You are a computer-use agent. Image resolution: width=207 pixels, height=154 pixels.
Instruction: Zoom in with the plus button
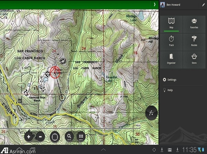(x=29, y=137)
